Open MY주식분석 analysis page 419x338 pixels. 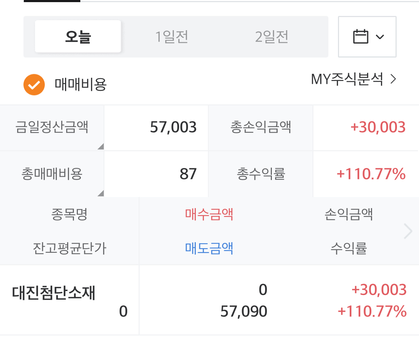pos(348,80)
